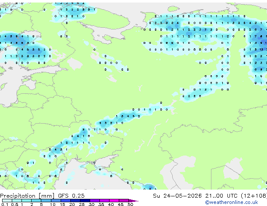
Task: Click the '40' legend scale label
Action: (111, 204)
